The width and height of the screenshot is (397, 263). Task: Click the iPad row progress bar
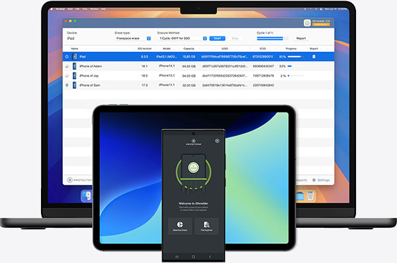(x=296, y=56)
